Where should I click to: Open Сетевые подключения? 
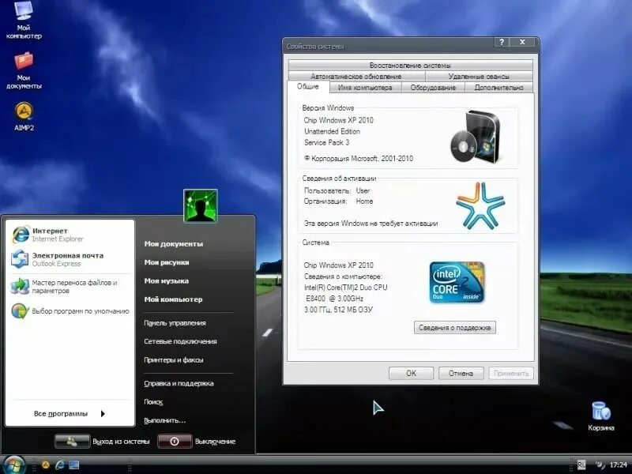180,341
